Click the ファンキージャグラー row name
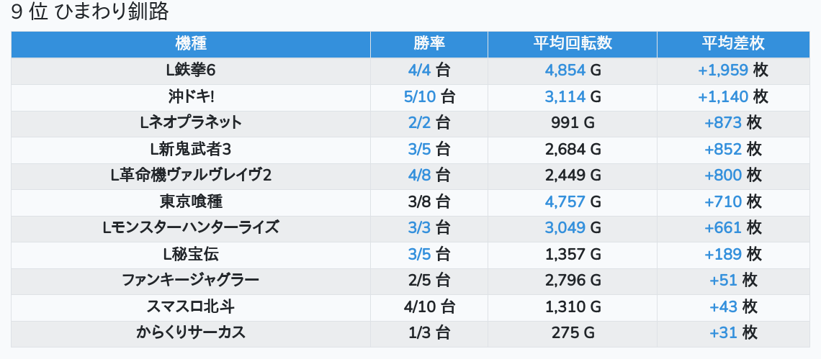Image resolution: width=821 pixels, height=359 pixels. [x=191, y=280]
